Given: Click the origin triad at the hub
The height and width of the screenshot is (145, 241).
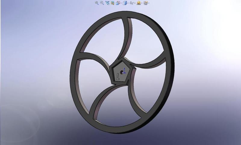Looking at the screenshot, I should (124, 71).
